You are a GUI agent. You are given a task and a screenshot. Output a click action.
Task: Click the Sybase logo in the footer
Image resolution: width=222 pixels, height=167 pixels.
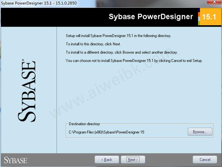pyautogui.click(x=16, y=160)
